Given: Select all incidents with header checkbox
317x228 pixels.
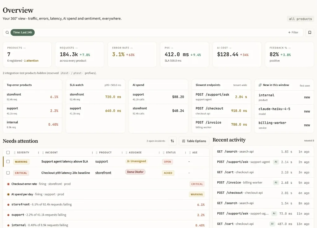Looking at the screenshot, I should click(x=8, y=153).
